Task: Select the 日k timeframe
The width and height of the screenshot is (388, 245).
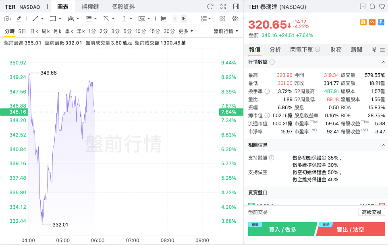Action: click(34, 31)
